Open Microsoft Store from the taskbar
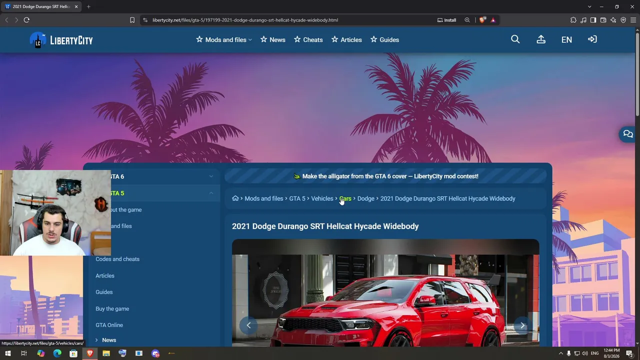Image resolution: width=640 pixels, height=360 pixels. (x=73, y=353)
